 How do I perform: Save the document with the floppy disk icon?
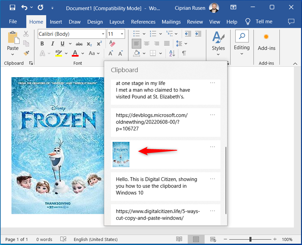click(x=12, y=7)
